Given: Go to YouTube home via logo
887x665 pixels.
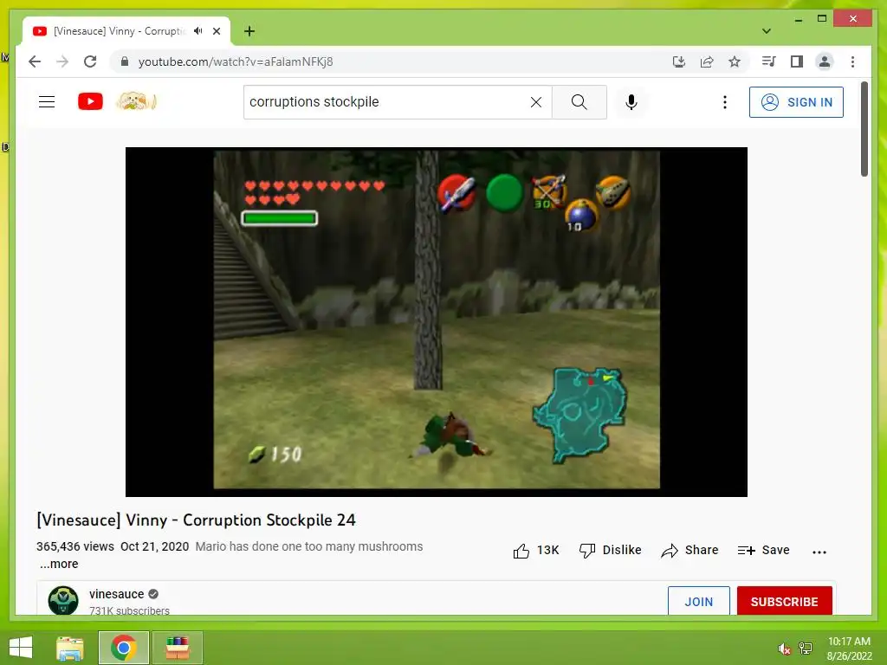Looking at the screenshot, I should click(90, 102).
